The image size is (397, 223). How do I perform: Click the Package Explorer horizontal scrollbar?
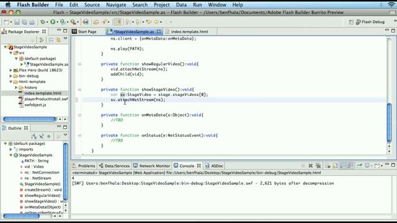click(30, 119)
